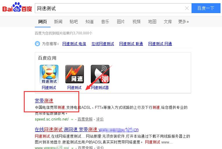The height and width of the screenshot is (149, 222).
Task: Click the 百度应用 heading
Action: pos(47,58)
